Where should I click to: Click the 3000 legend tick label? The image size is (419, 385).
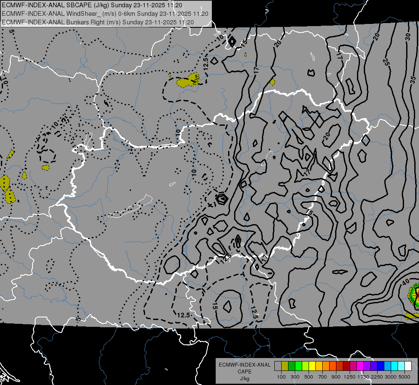click(x=391, y=377)
